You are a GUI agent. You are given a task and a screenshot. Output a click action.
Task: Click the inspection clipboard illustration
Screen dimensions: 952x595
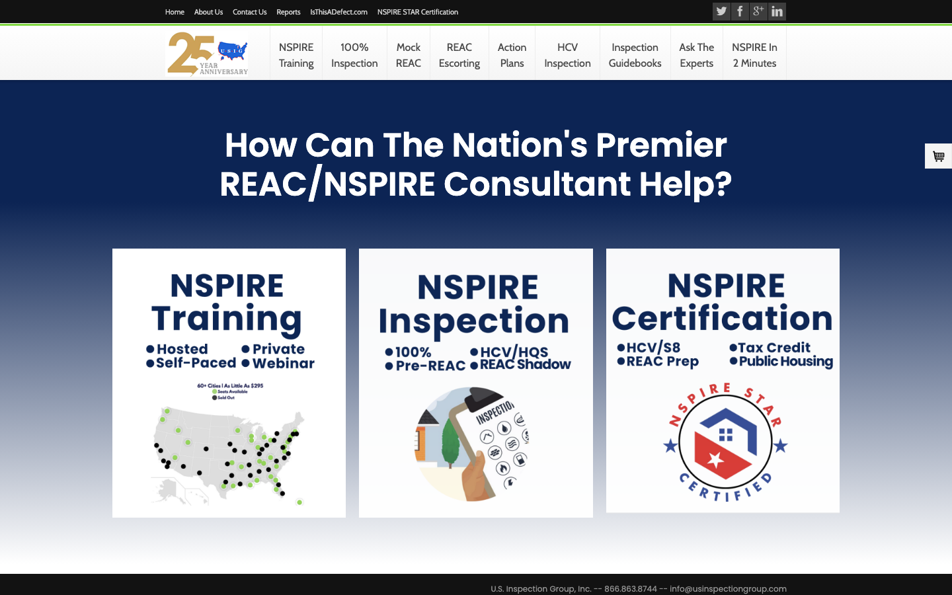[471, 444]
